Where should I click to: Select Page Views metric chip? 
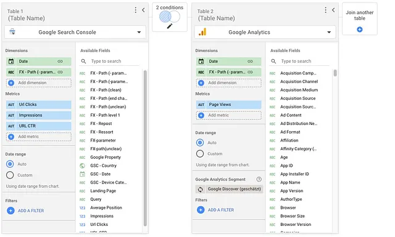(228, 105)
